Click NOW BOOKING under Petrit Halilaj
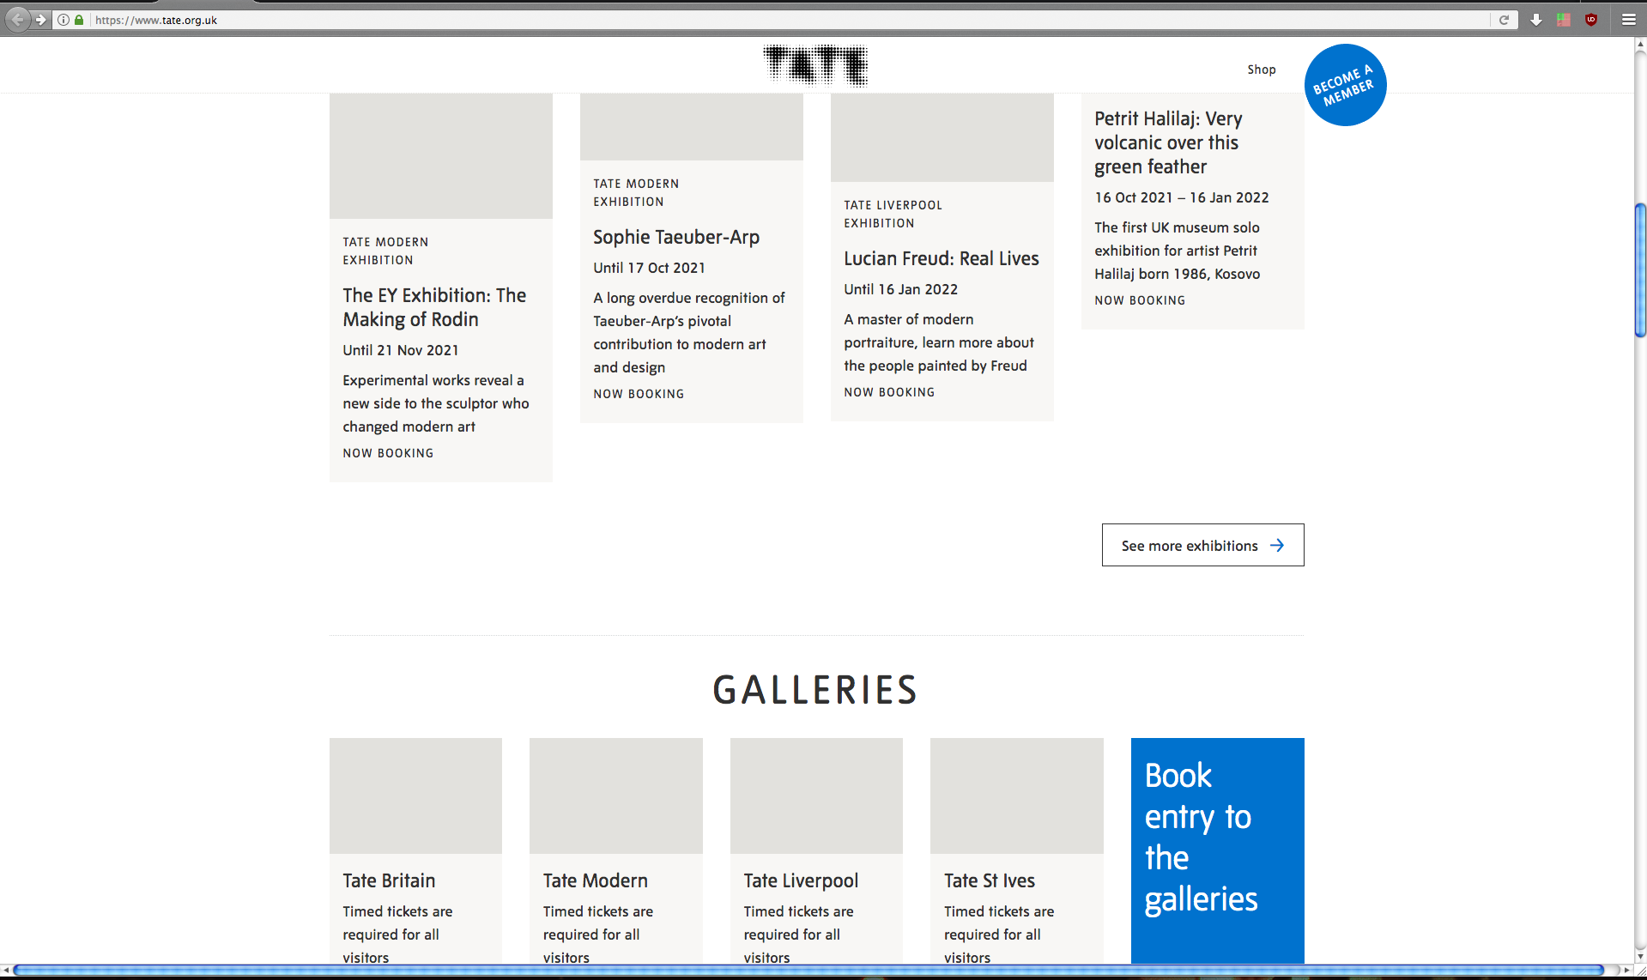This screenshot has width=1647, height=980. (x=1140, y=300)
